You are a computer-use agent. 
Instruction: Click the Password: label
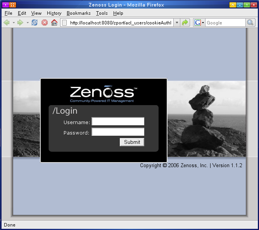pyautogui.click(x=76, y=133)
